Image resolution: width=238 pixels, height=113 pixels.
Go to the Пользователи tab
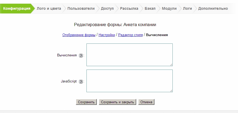pyautogui.click(x=81, y=8)
